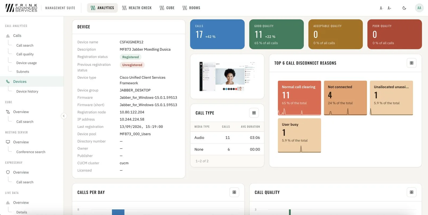428x215 pixels.
Task: Select the blue Calls summary card
Action: (x=217, y=34)
